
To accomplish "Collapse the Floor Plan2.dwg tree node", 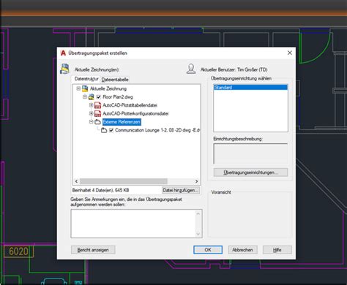I will [x=85, y=97].
